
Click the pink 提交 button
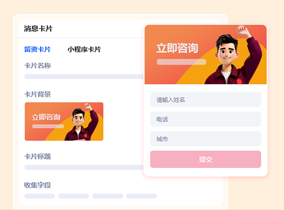(x=206, y=159)
